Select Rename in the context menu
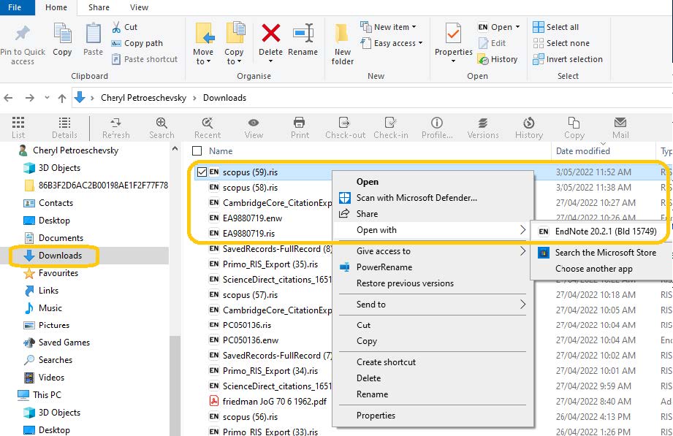673x436 pixels. coord(372,394)
